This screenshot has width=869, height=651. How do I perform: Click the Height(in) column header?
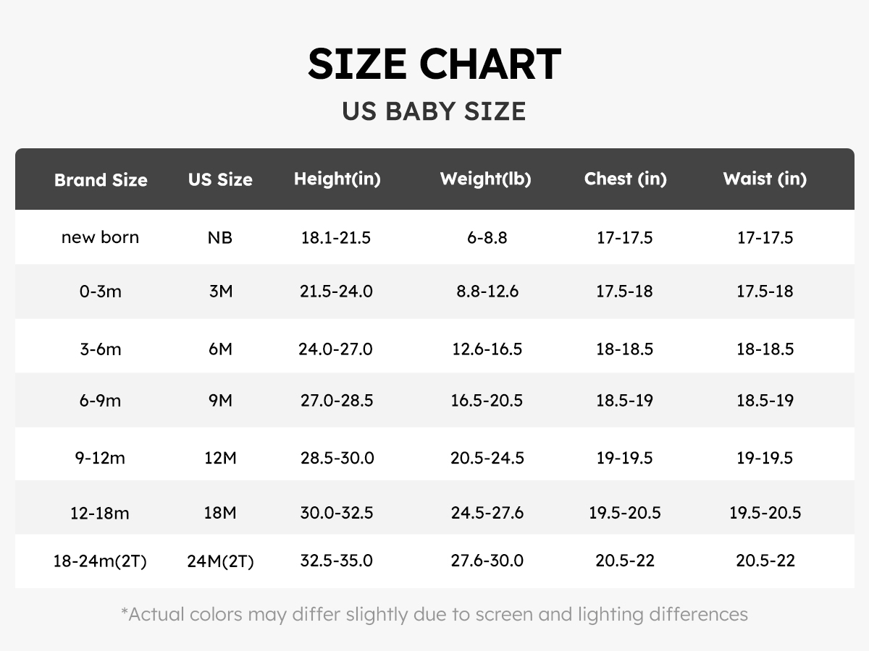(x=337, y=179)
